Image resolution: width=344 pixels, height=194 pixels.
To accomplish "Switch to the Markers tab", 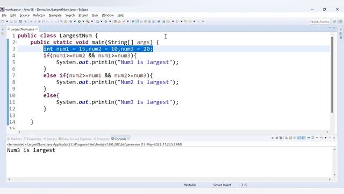I will [15, 139].
